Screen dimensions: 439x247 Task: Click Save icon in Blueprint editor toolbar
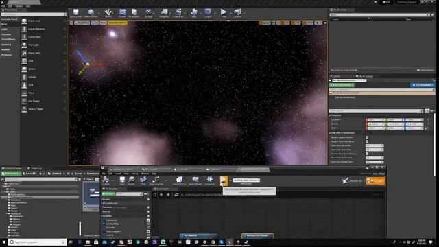(122, 180)
